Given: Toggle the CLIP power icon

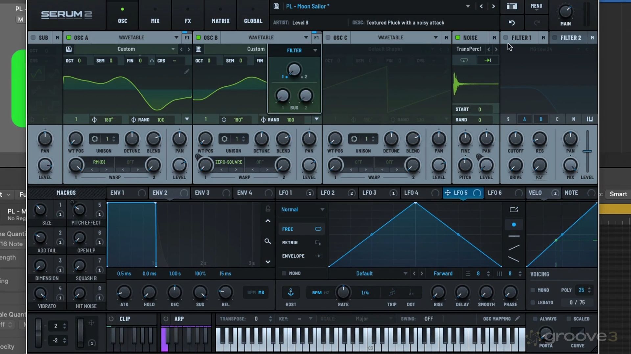Looking at the screenshot, I should 111,319.
